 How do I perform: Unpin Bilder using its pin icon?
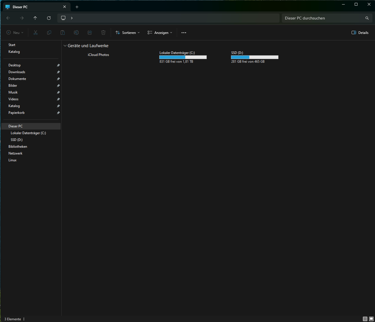58,86
